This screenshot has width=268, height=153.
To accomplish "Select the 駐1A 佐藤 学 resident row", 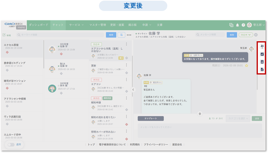I will point(67,69).
